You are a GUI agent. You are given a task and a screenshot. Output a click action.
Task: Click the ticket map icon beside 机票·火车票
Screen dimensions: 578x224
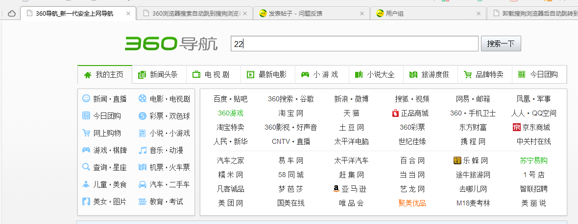(x=142, y=167)
